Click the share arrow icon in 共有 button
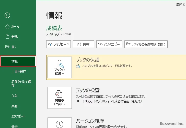 coord(79,44)
